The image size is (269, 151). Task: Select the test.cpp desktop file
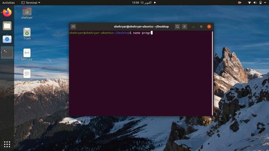coord(27,55)
